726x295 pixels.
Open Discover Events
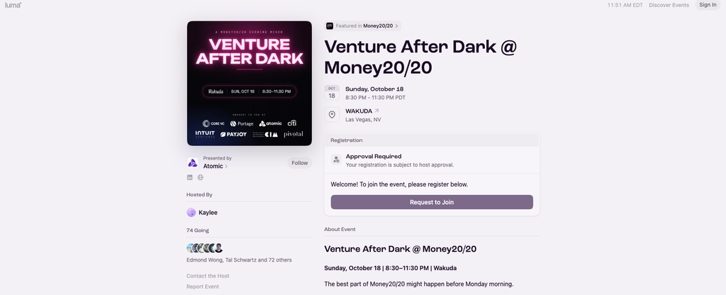click(669, 5)
